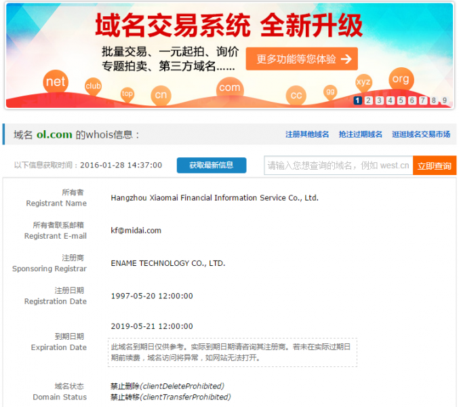Click the 'xyz' domain bubble

(363, 82)
